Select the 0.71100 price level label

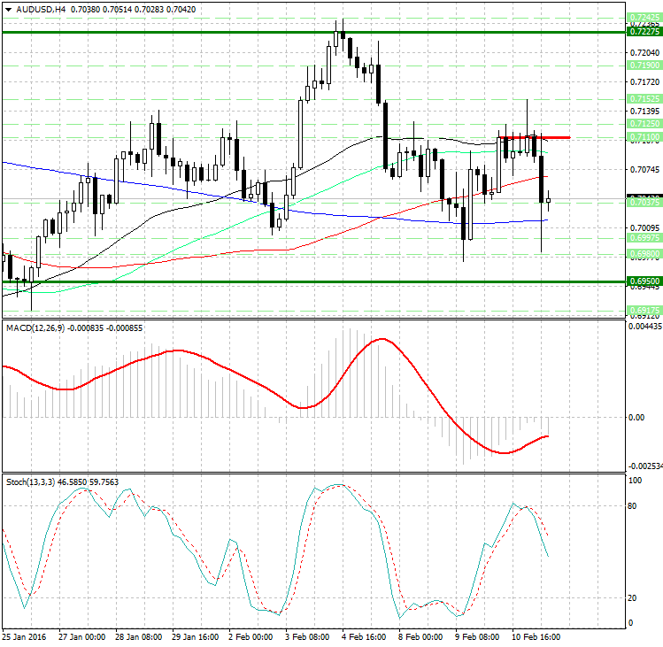click(643, 137)
